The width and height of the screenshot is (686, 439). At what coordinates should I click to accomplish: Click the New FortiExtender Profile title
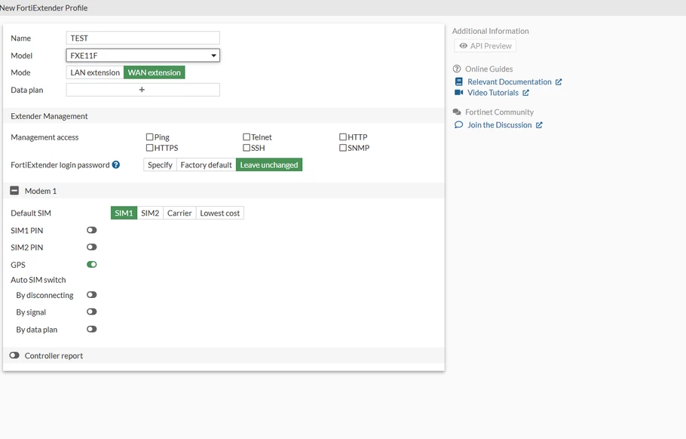44,8
